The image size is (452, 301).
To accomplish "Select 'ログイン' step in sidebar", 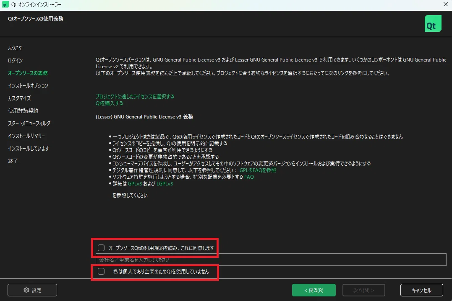I will 15,60.
